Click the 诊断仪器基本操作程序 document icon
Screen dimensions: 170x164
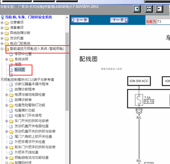click(x=11, y=84)
